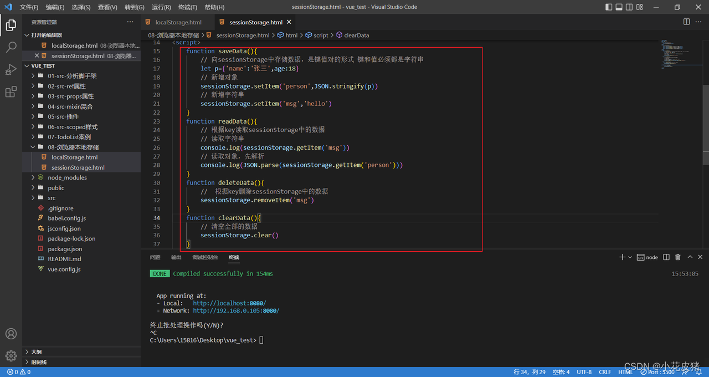The width and height of the screenshot is (709, 377).
Task: Open the Search view in activity bar
Action: pyautogui.click(x=11, y=48)
